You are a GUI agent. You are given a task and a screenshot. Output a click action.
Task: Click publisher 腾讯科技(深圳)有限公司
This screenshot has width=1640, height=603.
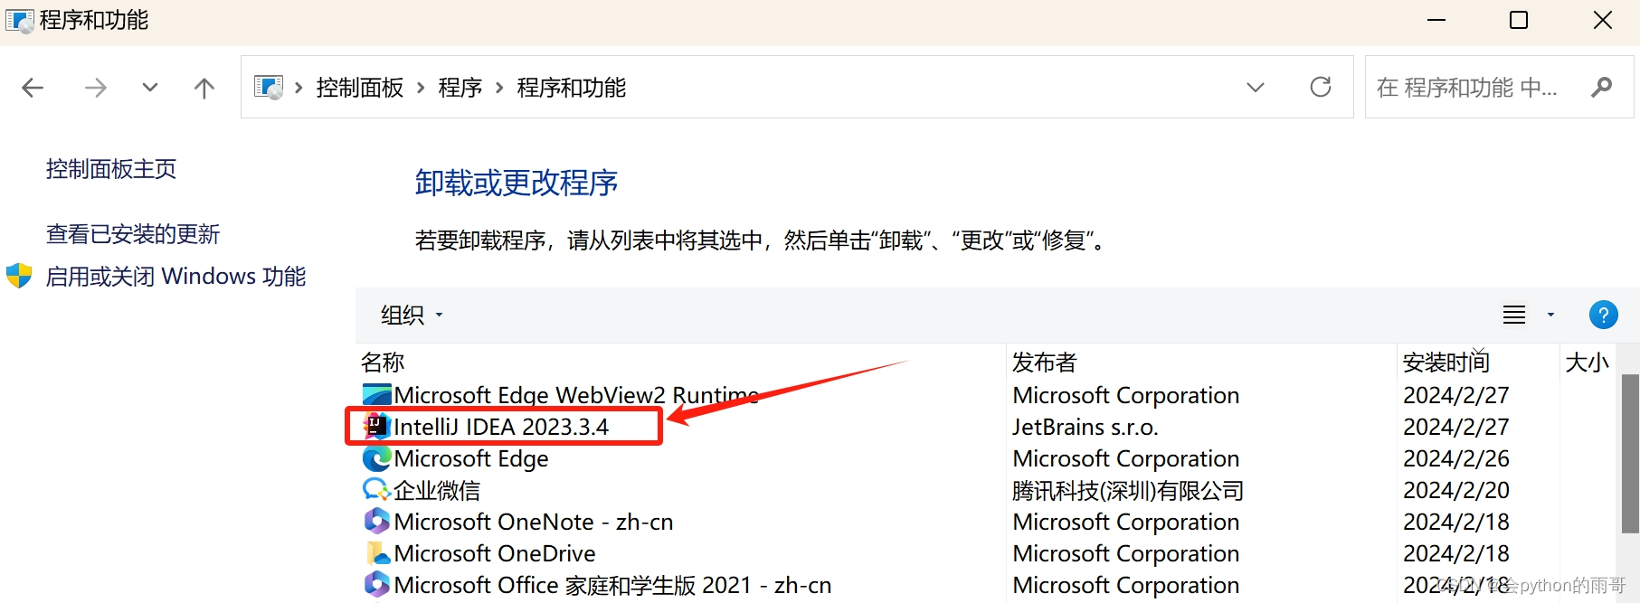click(1128, 490)
